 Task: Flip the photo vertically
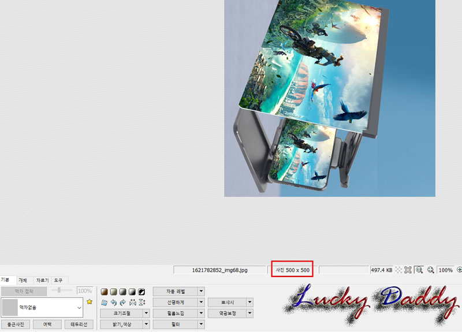(142, 302)
